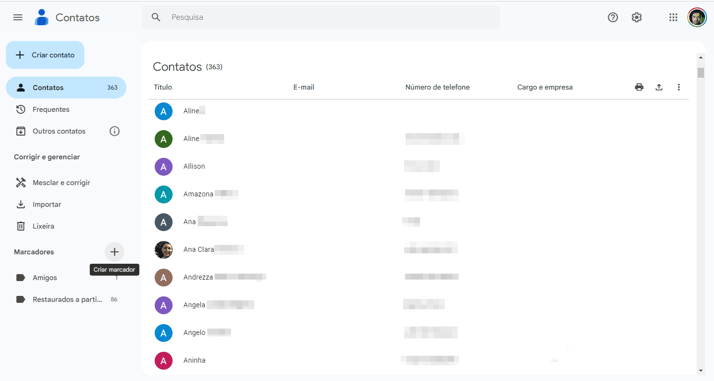This screenshot has width=714, height=381.
Task: Click the export upload icon
Action: tap(659, 87)
